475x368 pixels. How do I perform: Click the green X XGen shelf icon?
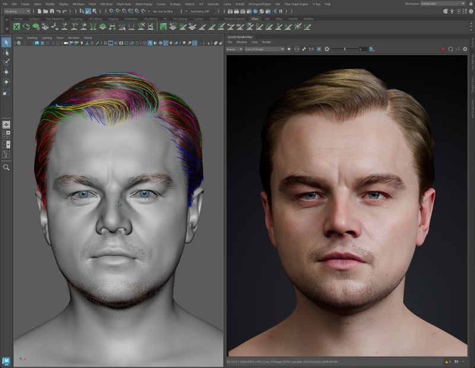point(17,27)
